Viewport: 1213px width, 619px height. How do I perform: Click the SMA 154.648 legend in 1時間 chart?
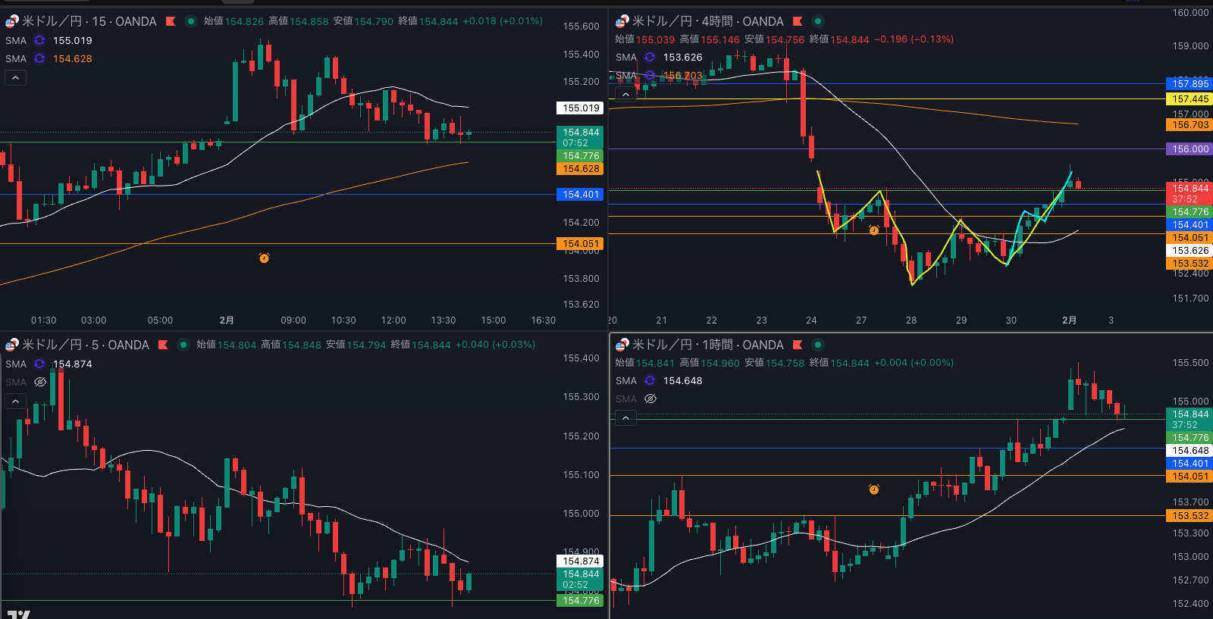click(682, 381)
